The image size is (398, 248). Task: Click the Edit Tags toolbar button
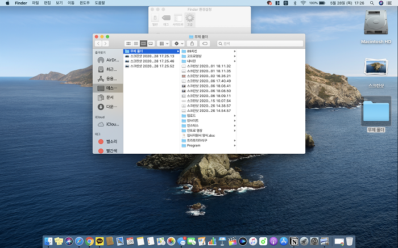[205, 44]
